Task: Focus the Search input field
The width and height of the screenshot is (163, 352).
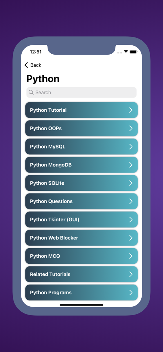Action: tap(81, 92)
